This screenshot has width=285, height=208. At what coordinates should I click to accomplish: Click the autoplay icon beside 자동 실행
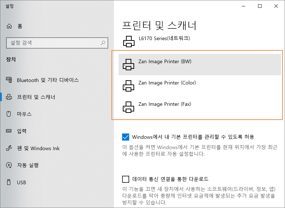click(9, 165)
